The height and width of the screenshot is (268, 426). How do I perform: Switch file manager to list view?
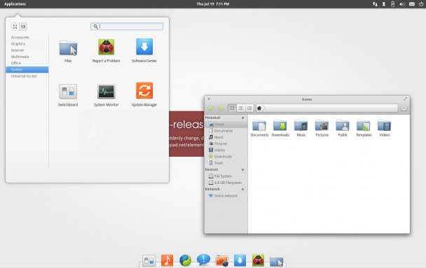pos(241,108)
